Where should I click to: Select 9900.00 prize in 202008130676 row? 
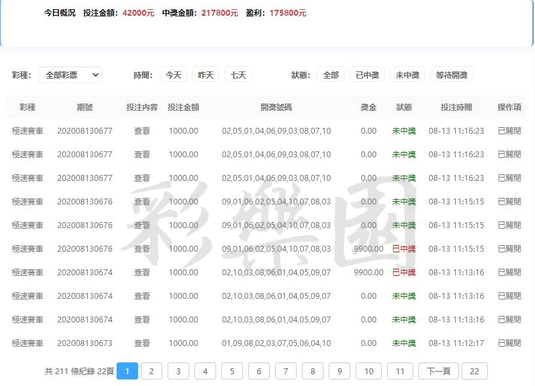(369, 248)
